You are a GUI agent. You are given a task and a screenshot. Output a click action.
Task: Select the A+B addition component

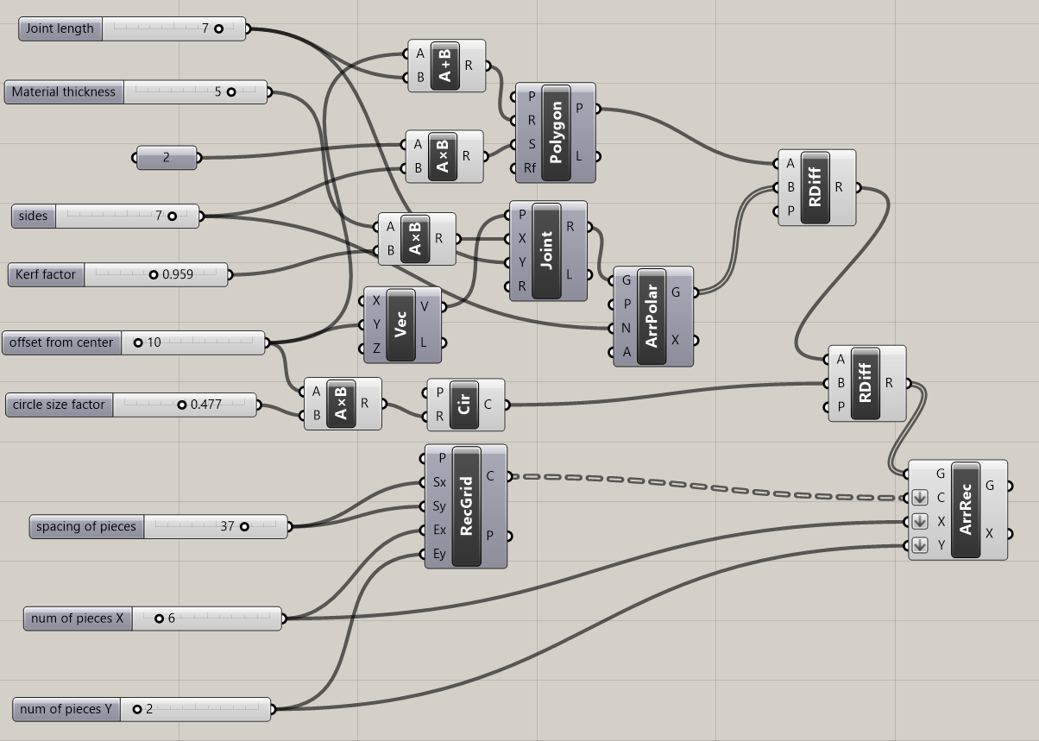pos(446,66)
